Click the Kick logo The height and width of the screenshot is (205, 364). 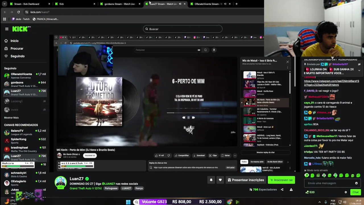[21, 29]
